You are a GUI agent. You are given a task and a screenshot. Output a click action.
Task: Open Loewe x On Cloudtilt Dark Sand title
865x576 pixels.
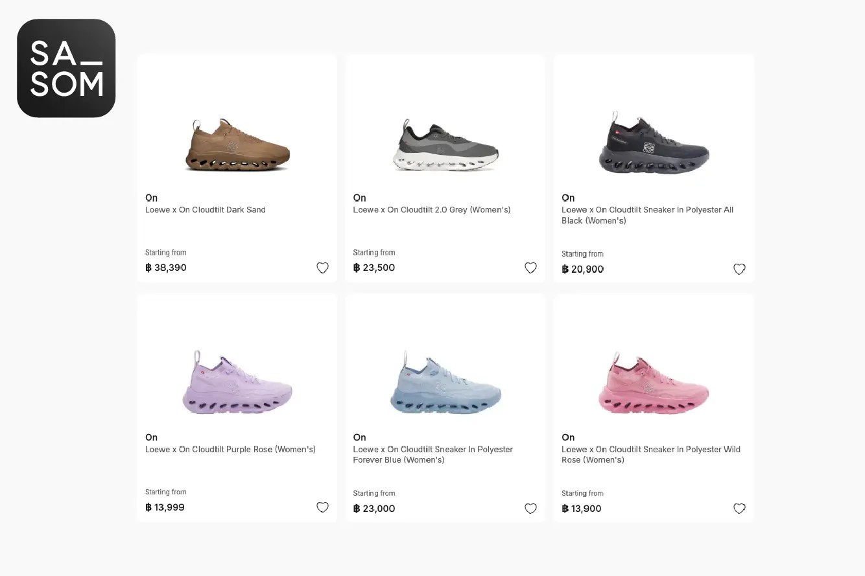point(206,210)
